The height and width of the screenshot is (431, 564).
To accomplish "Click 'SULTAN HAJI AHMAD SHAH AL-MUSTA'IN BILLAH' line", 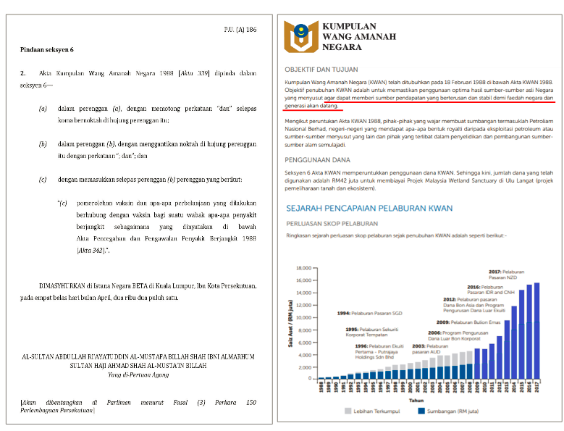I will (x=138, y=366).
